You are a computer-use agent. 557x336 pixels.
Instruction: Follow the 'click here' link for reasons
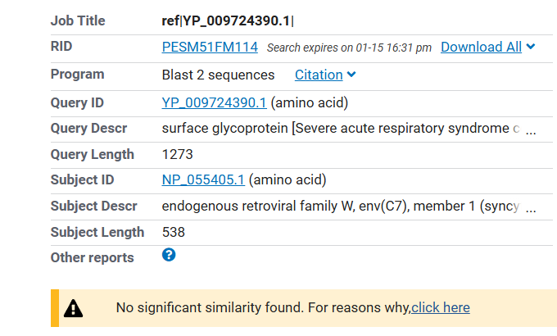pos(441,308)
